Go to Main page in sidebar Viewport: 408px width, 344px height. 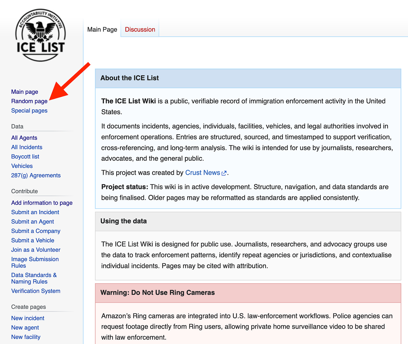coord(25,92)
